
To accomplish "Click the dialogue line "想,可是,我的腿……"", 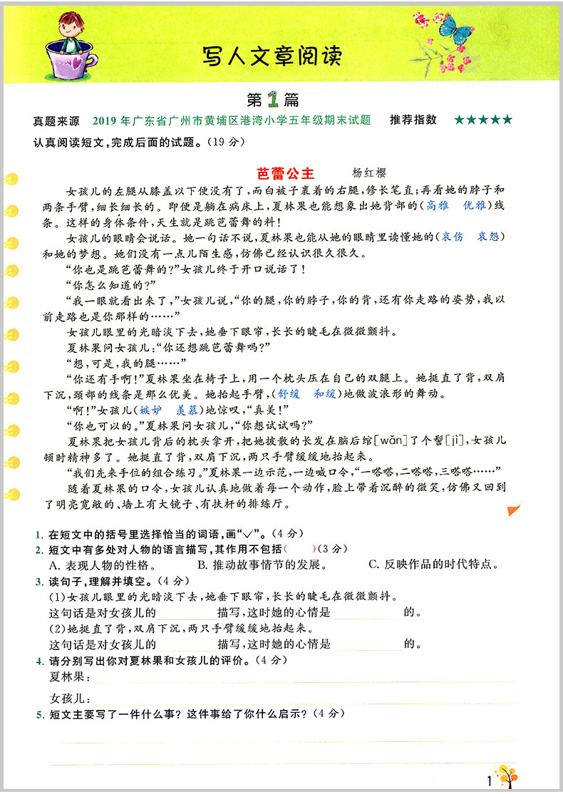I will pyautogui.click(x=126, y=363).
